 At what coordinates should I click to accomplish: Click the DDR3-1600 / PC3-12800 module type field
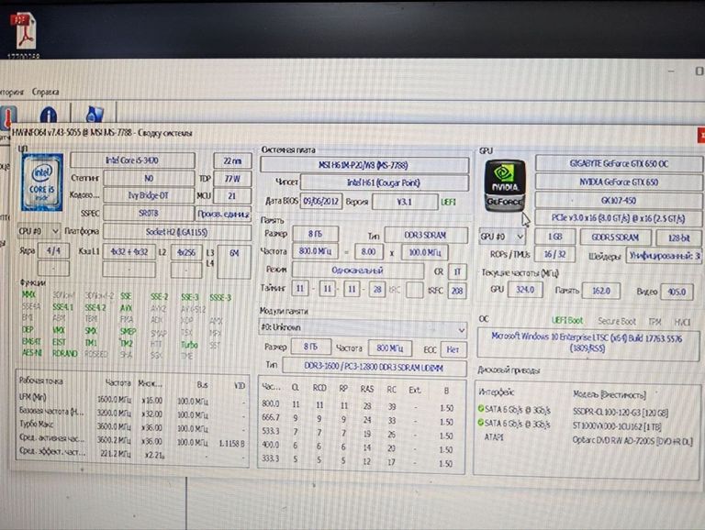pos(375,367)
